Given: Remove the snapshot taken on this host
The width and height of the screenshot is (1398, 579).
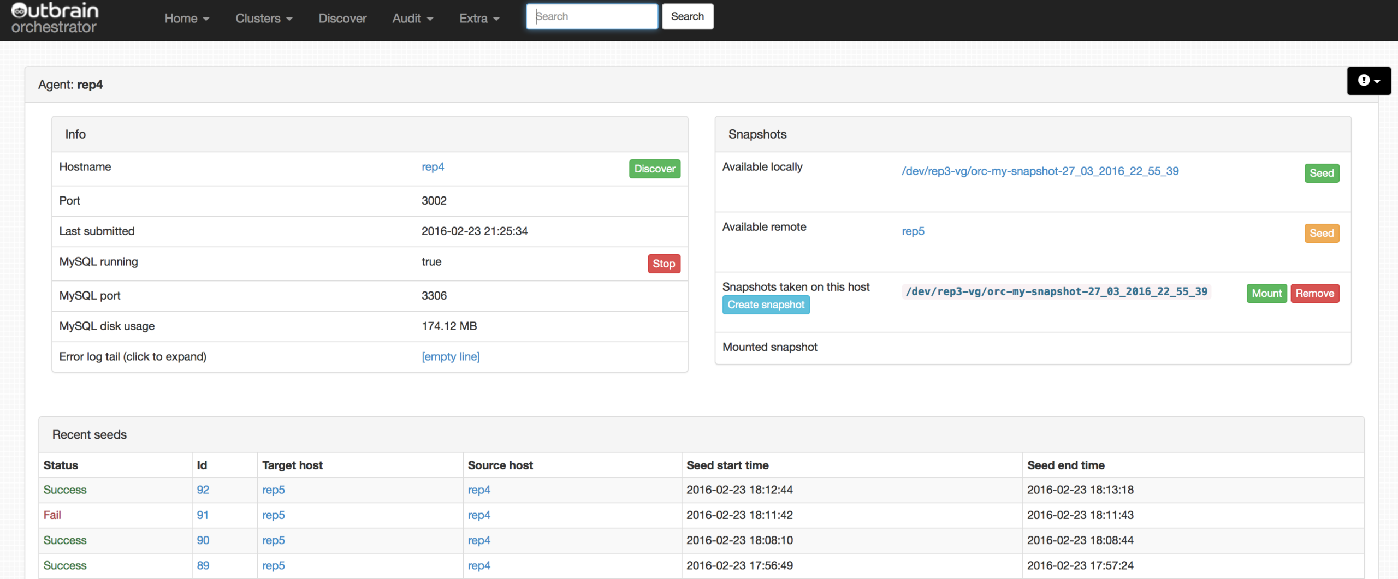Looking at the screenshot, I should [1314, 293].
